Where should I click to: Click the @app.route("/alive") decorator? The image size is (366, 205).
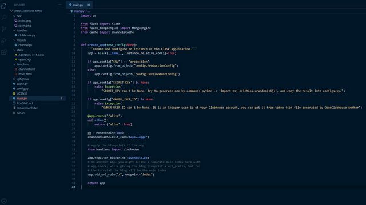click(105, 116)
